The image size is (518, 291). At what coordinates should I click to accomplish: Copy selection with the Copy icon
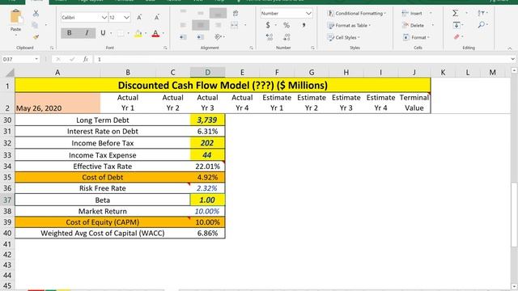coord(35,25)
